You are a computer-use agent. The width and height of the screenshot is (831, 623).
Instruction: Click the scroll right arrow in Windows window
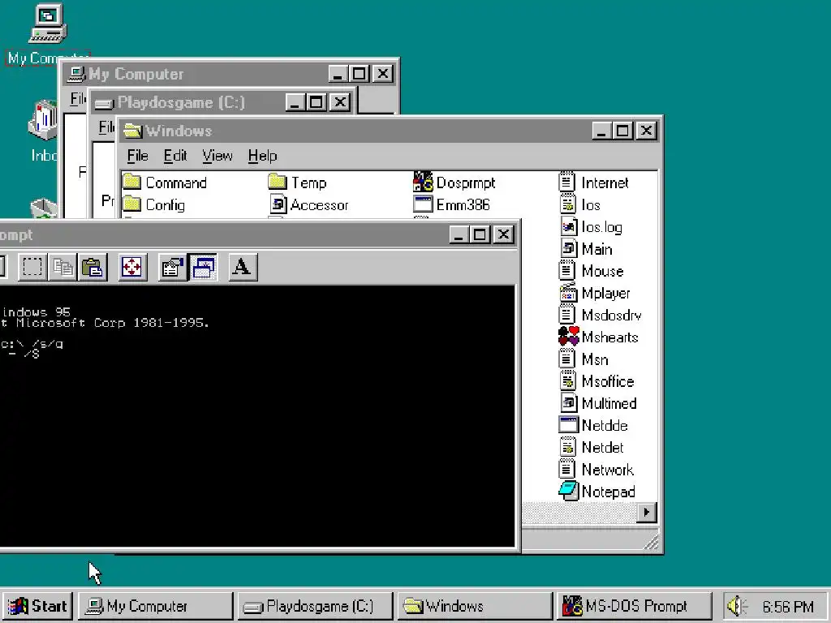click(647, 513)
